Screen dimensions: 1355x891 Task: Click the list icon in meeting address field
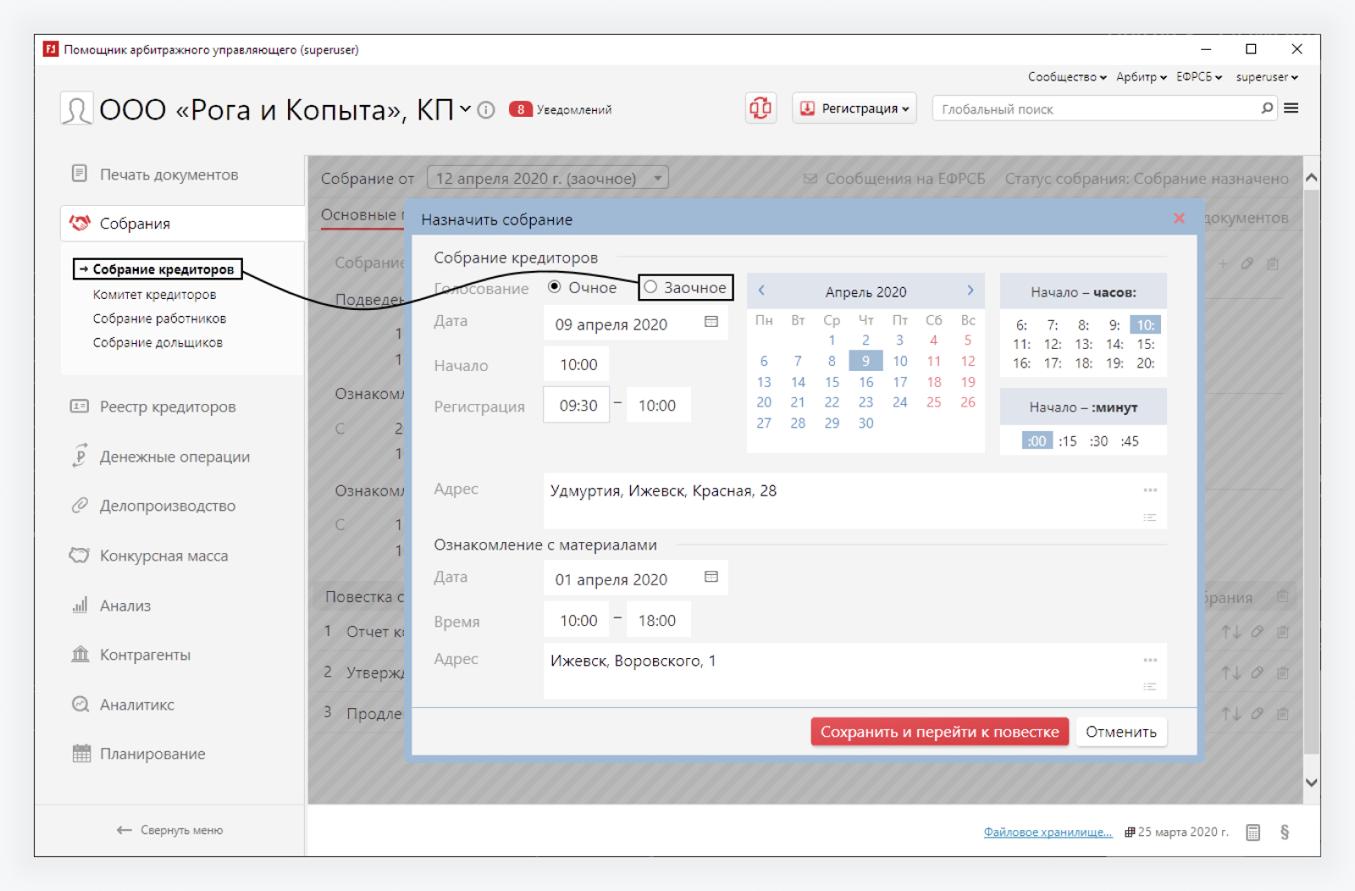[1150, 517]
